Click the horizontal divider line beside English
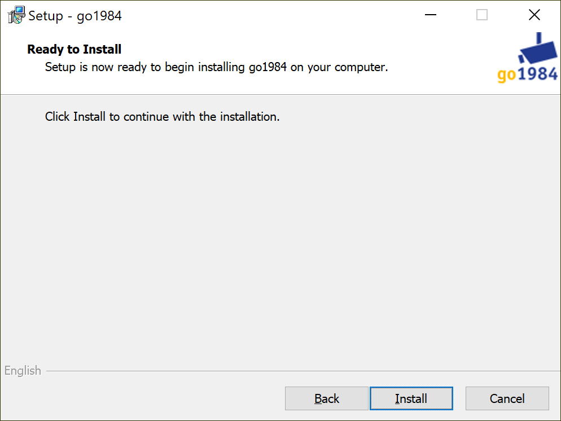This screenshot has width=561, height=421. click(x=304, y=371)
